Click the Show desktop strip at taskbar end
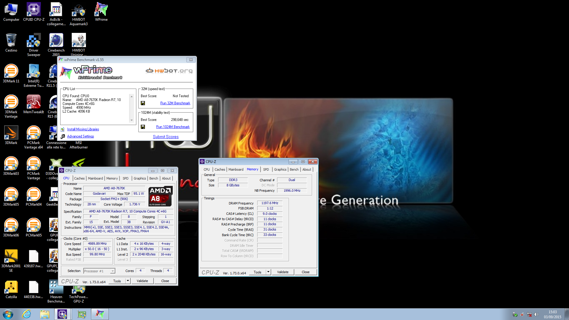Viewport: 569px width, 320px height. (x=567, y=314)
